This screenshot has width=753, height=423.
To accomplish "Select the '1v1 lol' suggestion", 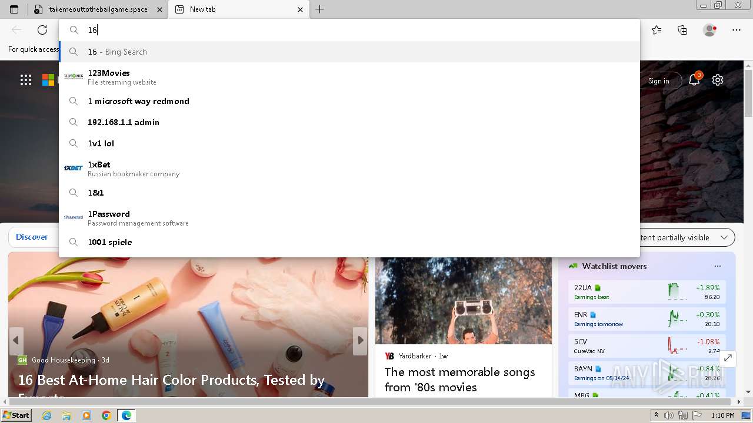I will 349,143.
